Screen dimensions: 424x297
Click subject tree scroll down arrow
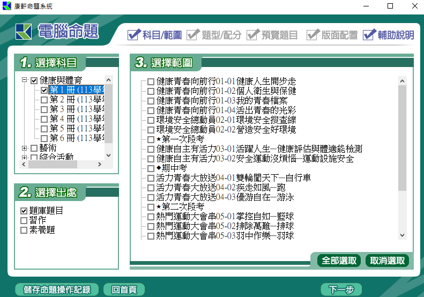click(108, 155)
